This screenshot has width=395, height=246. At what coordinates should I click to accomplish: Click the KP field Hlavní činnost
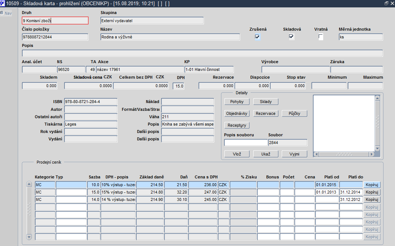pyautogui.click(x=209, y=69)
